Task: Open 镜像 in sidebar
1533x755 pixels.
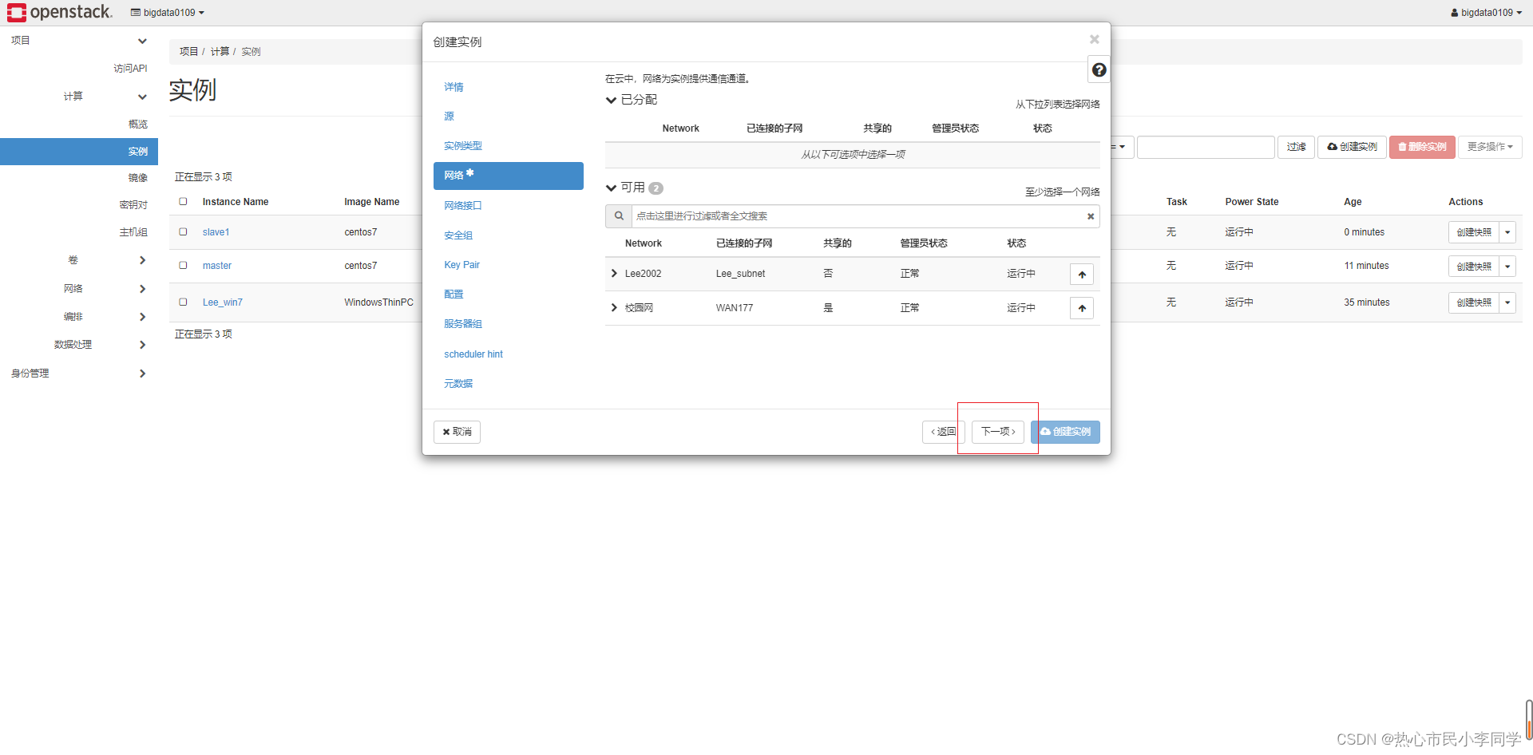Action: coord(138,177)
